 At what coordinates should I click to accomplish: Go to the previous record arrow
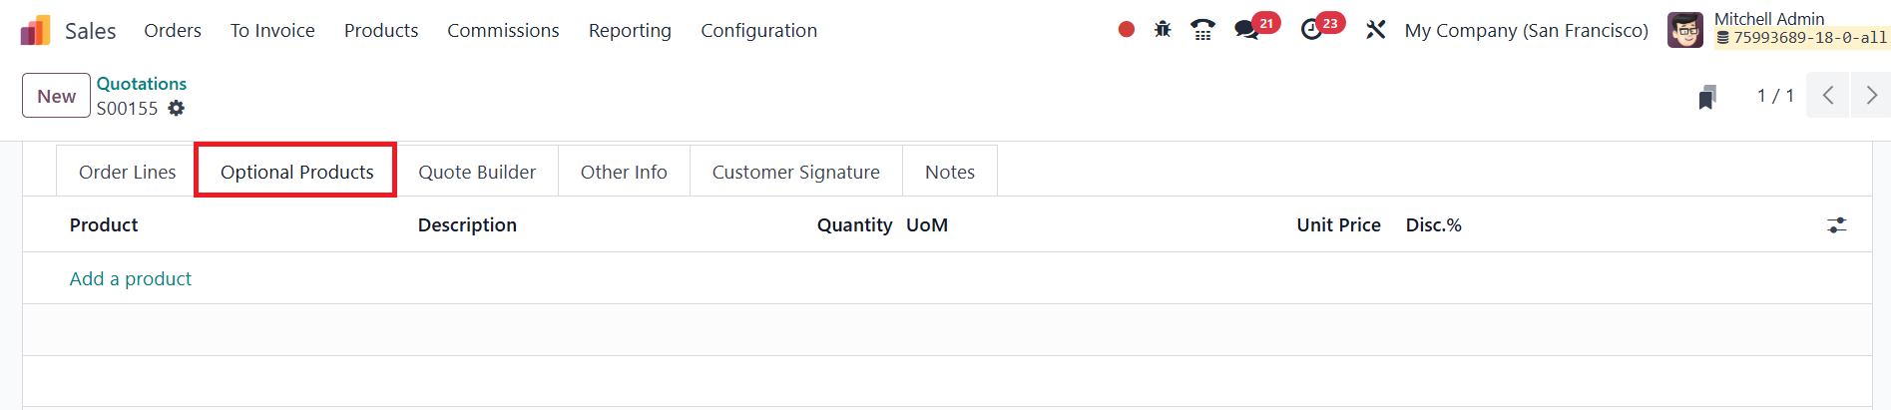click(1828, 96)
